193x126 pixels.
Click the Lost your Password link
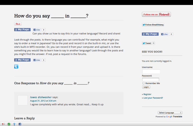pos(153,98)
